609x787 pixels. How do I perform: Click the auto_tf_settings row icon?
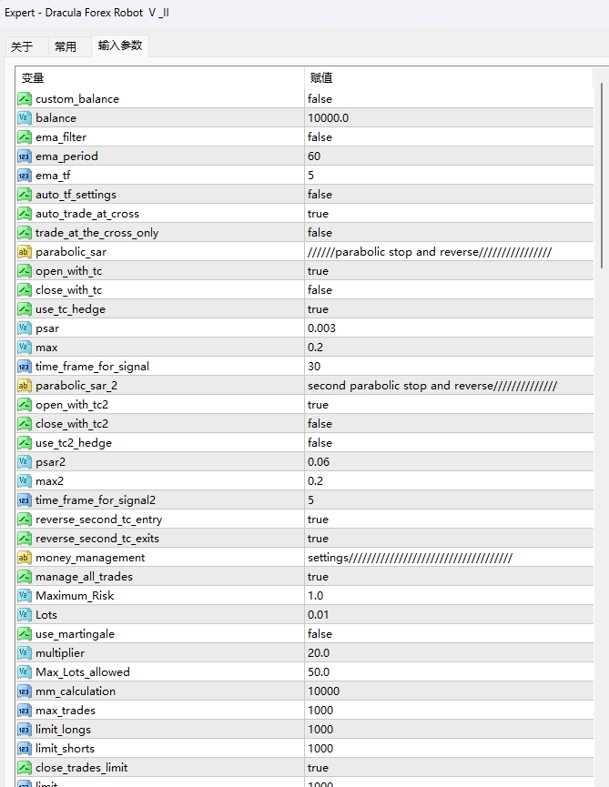[x=25, y=194]
